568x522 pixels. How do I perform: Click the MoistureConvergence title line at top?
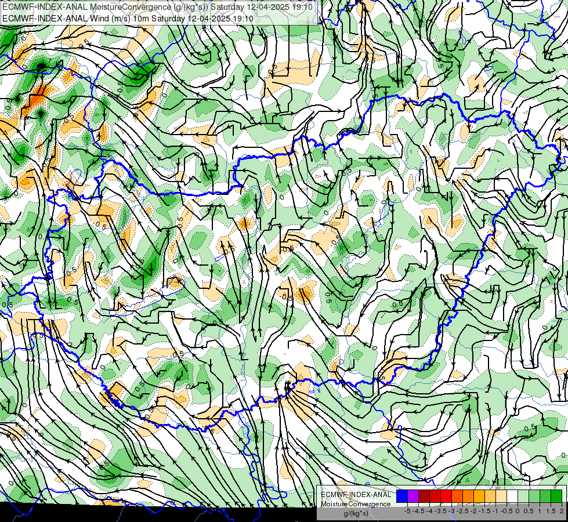(x=157, y=6)
